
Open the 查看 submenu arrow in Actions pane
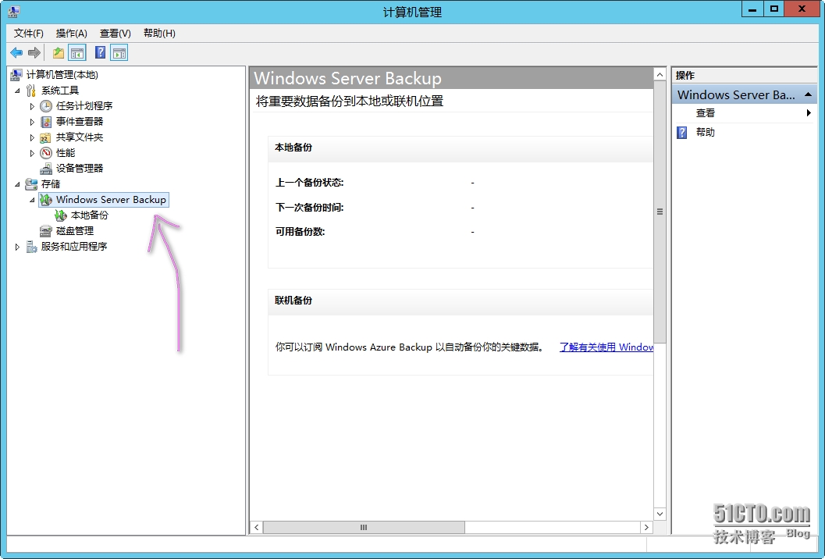coord(809,112)
